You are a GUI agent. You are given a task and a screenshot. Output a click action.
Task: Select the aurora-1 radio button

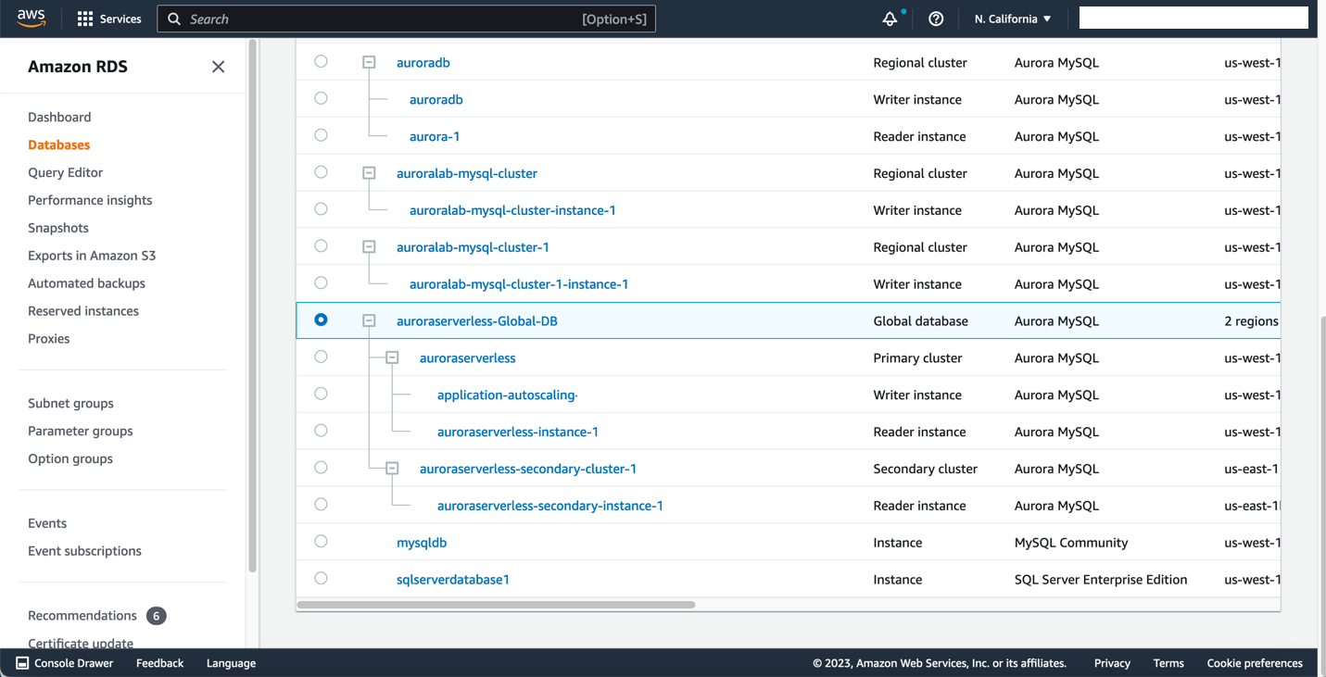pos(321,135)
